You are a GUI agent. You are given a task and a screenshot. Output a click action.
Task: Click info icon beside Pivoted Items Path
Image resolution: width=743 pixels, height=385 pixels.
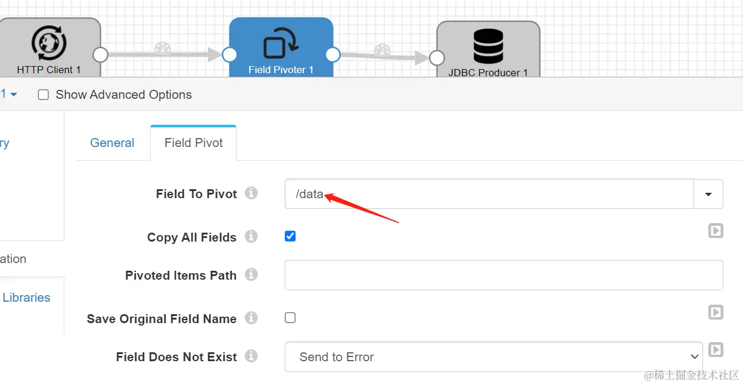pos(251,275)
